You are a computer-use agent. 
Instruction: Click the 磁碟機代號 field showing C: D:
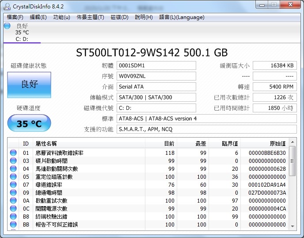pyautogui.click(x=156, y=108)
